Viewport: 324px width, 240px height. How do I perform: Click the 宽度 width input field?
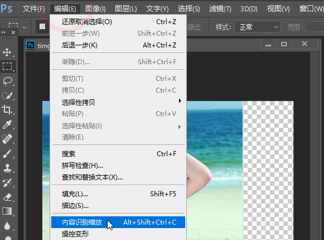click(315, 27)
